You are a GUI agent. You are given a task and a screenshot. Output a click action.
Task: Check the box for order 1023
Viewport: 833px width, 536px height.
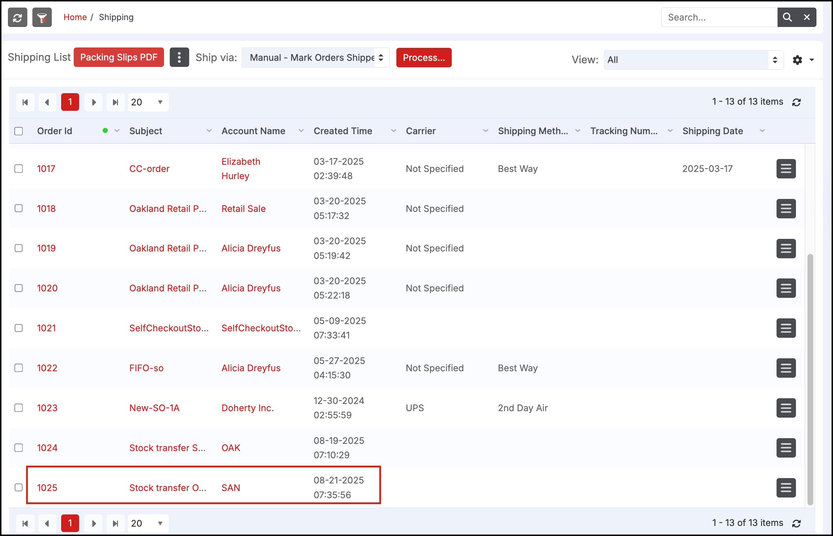point(19,408)
